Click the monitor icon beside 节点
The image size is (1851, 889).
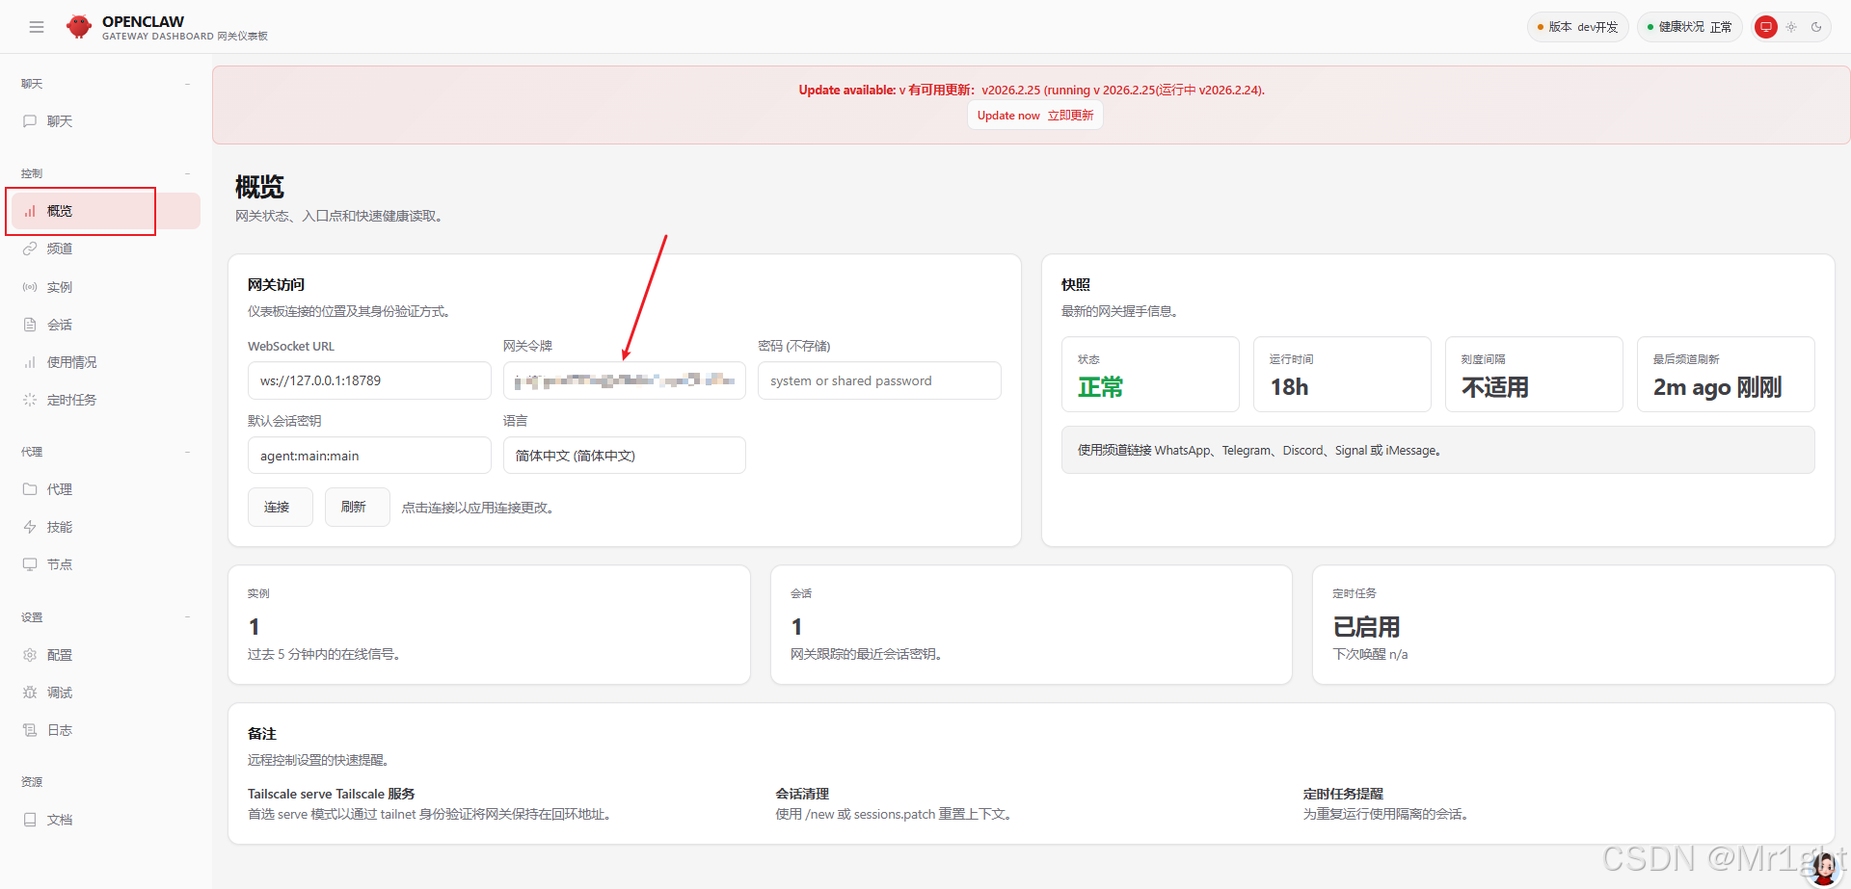[x=30, y=564]
